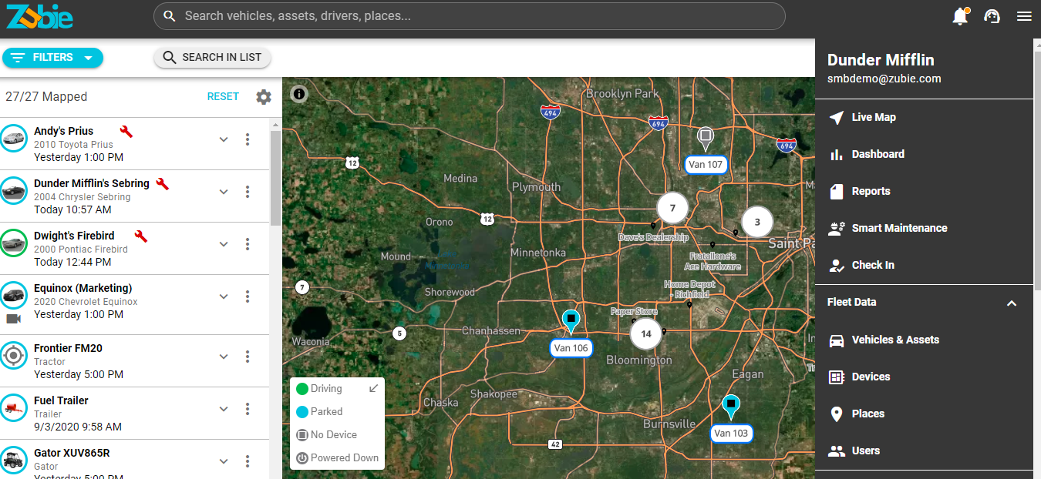The image size is (1041, 479).
Task: Open more options for Equinox (Marketing)
Action: (248, 296)
